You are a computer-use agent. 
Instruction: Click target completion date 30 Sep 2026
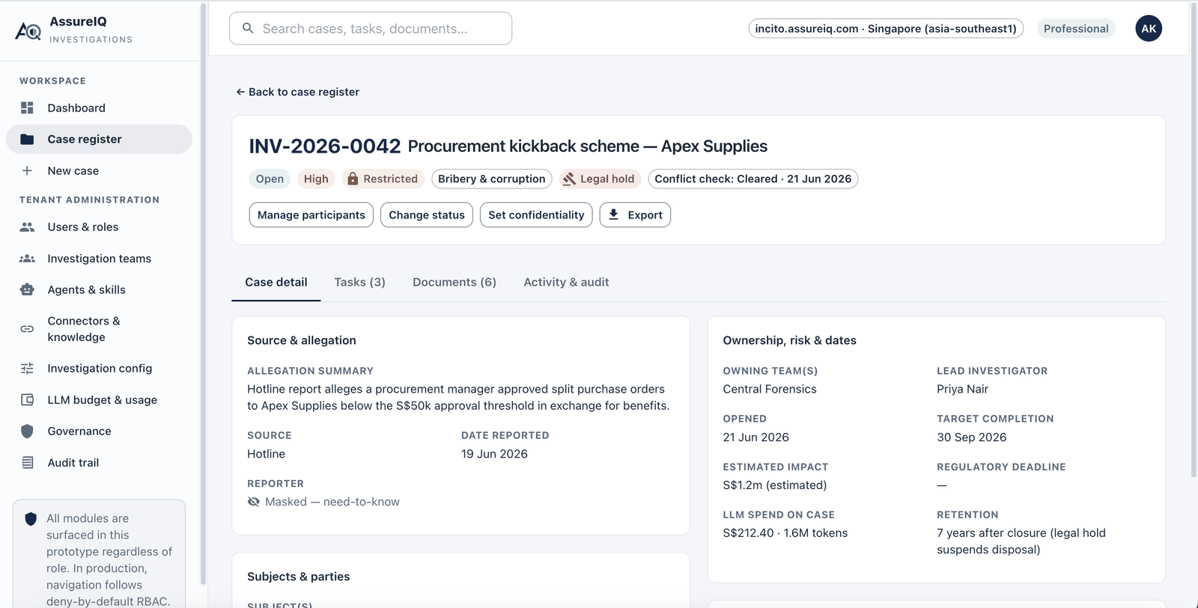972,437
